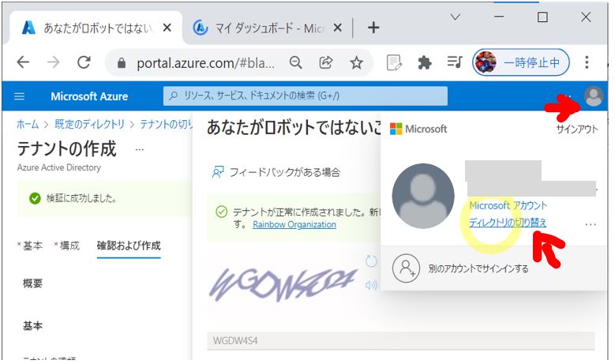The height and width of the screenshot is (364, 615).
Task: Click サインアウト in account panel
Action: [x=577, y=129]
